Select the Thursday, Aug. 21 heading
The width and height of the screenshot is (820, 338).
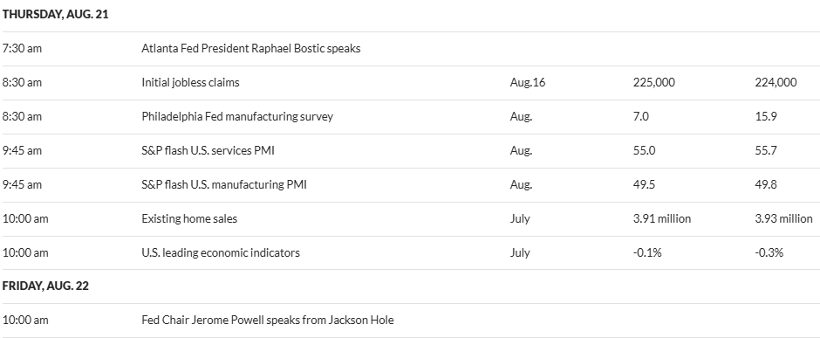click(x=56, y=14)
